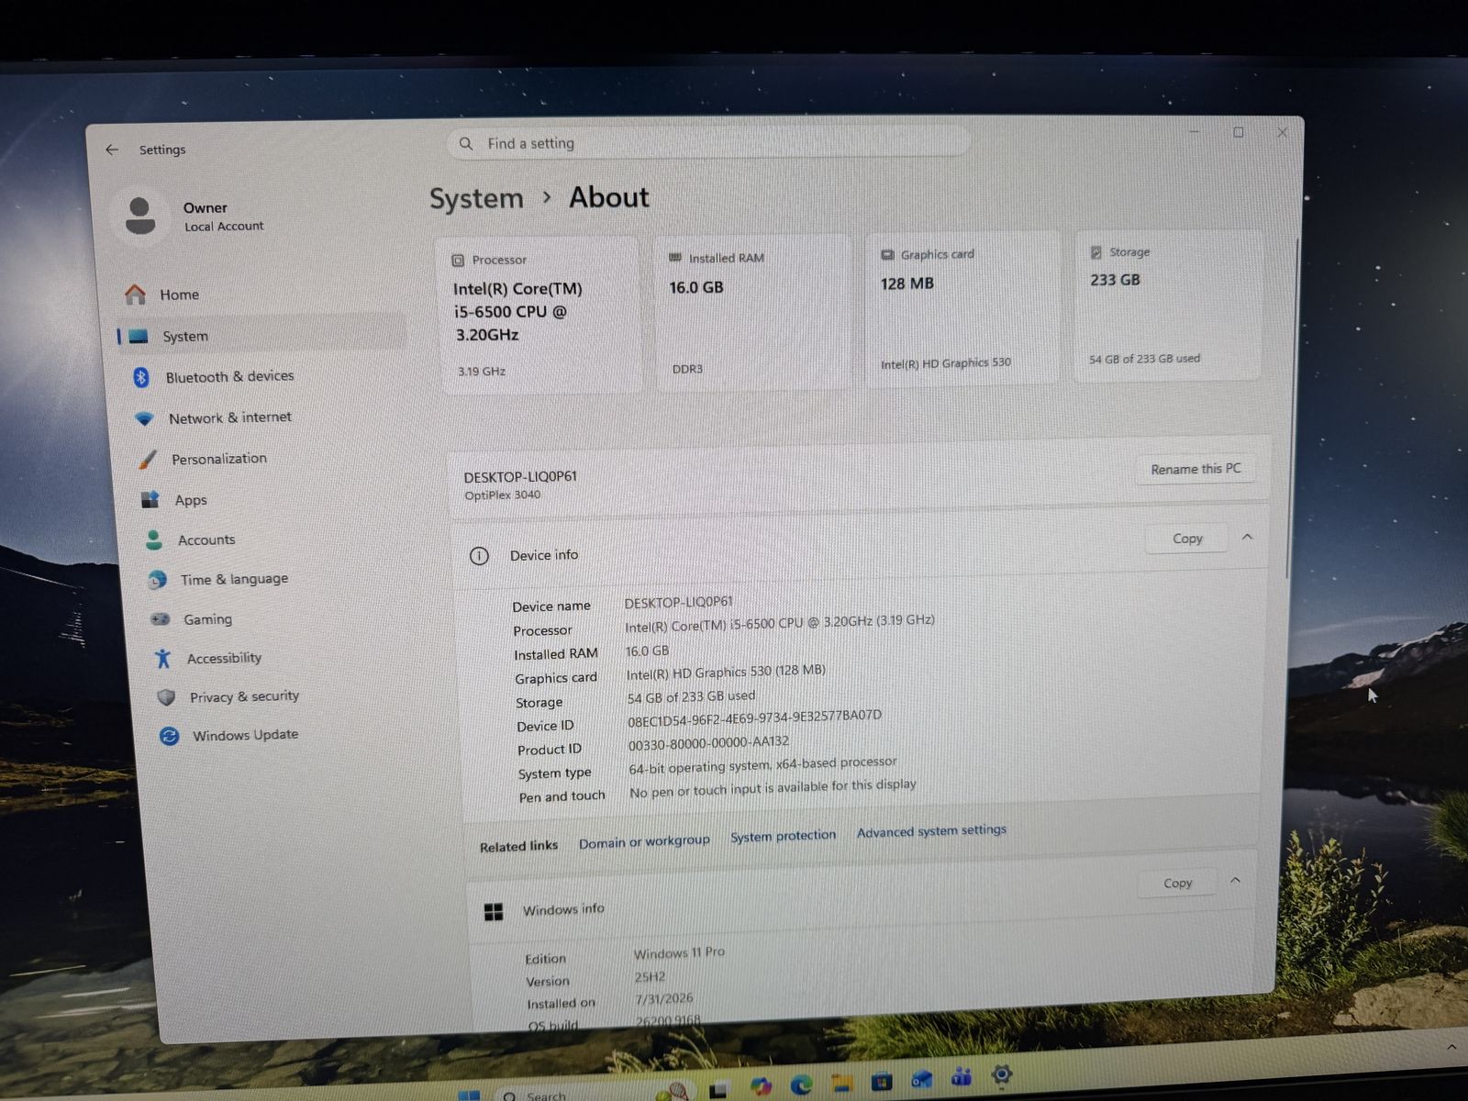The height and width of the screenshot is (1101, 1468).
Task: Open Time & language settings
Action: click(x=280, y=580)
